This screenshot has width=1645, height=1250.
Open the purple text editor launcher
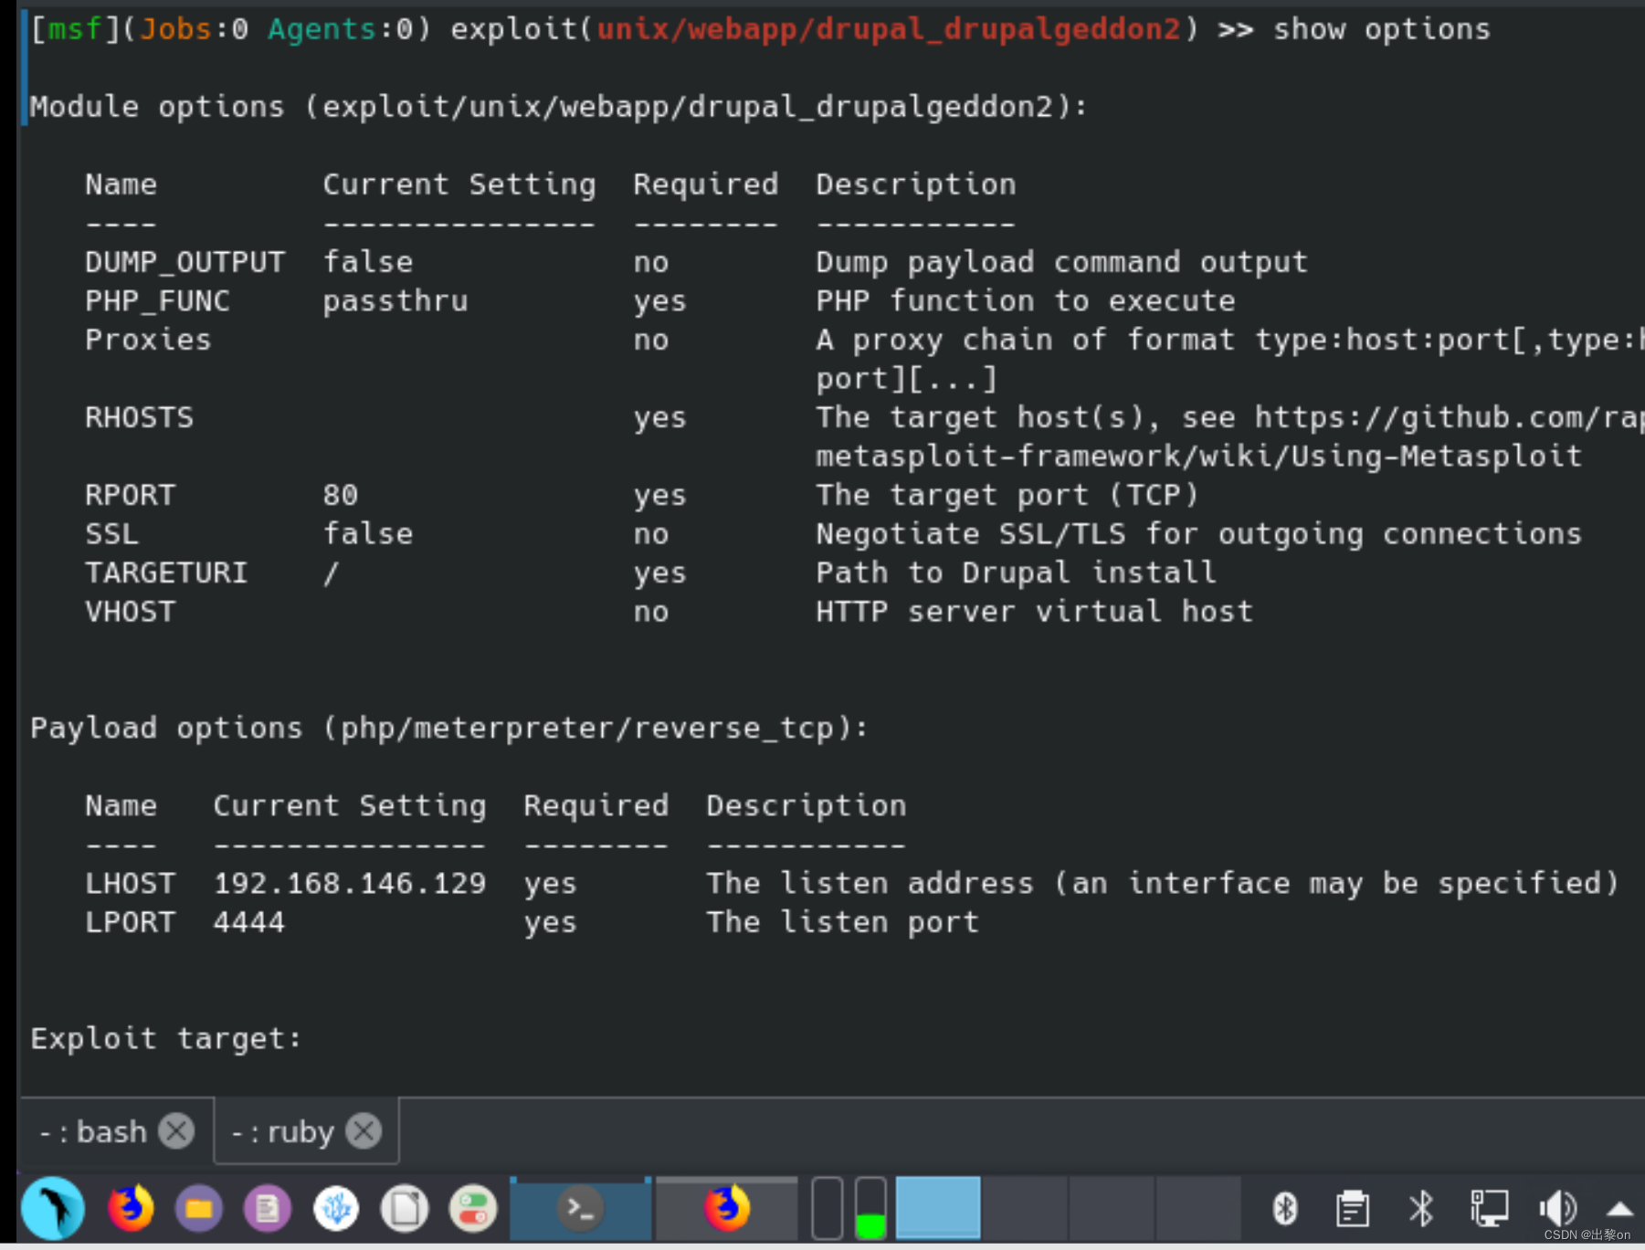(x=268, y=1208)
